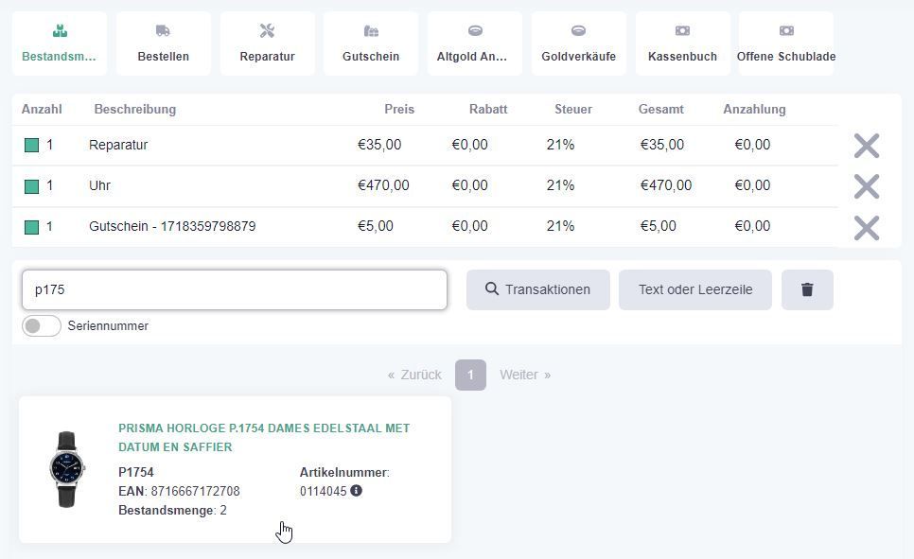Switch to the Bestandsm... tab
This screenshot has height=559, width=914.
pyautogui.click(x=60, y=44)
